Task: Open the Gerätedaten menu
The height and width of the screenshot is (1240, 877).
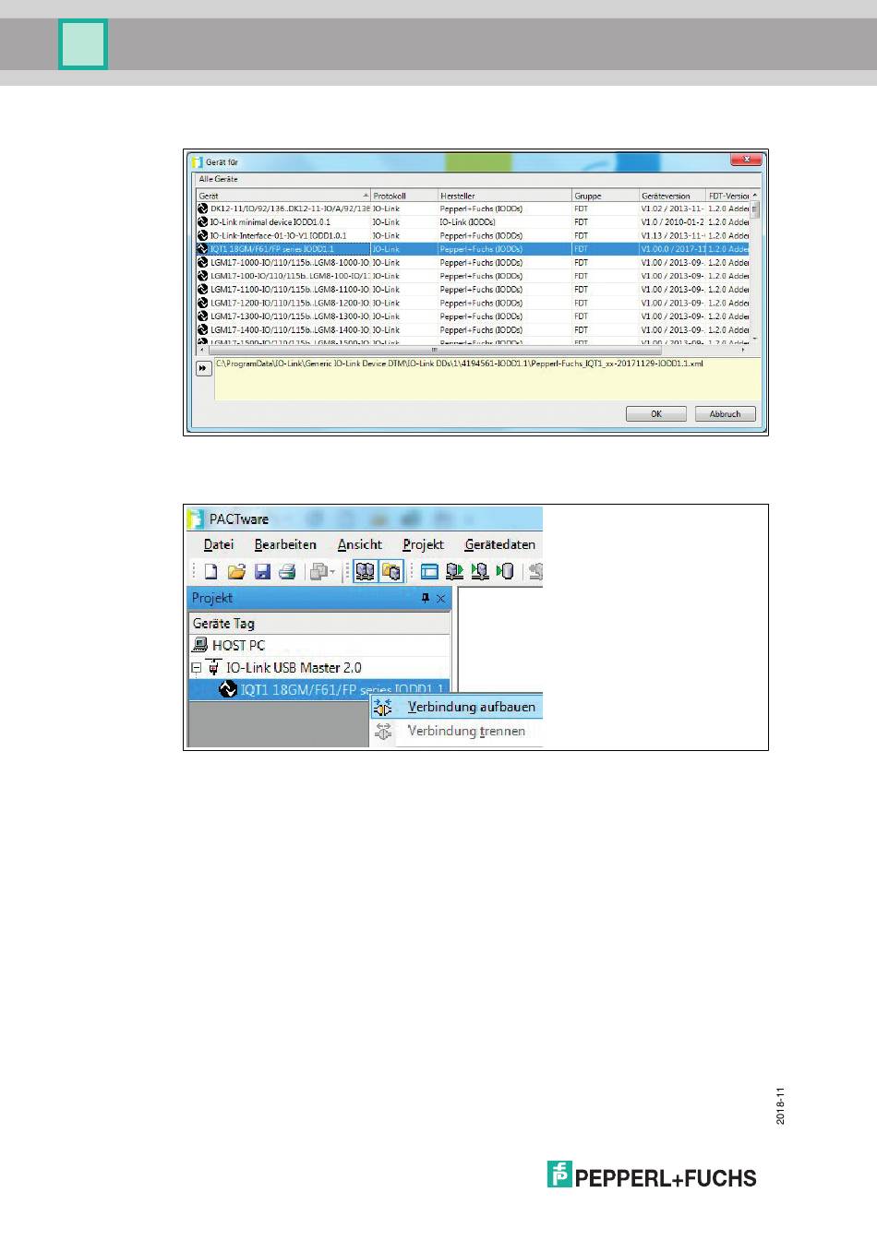Action: [x=499, y=544]
